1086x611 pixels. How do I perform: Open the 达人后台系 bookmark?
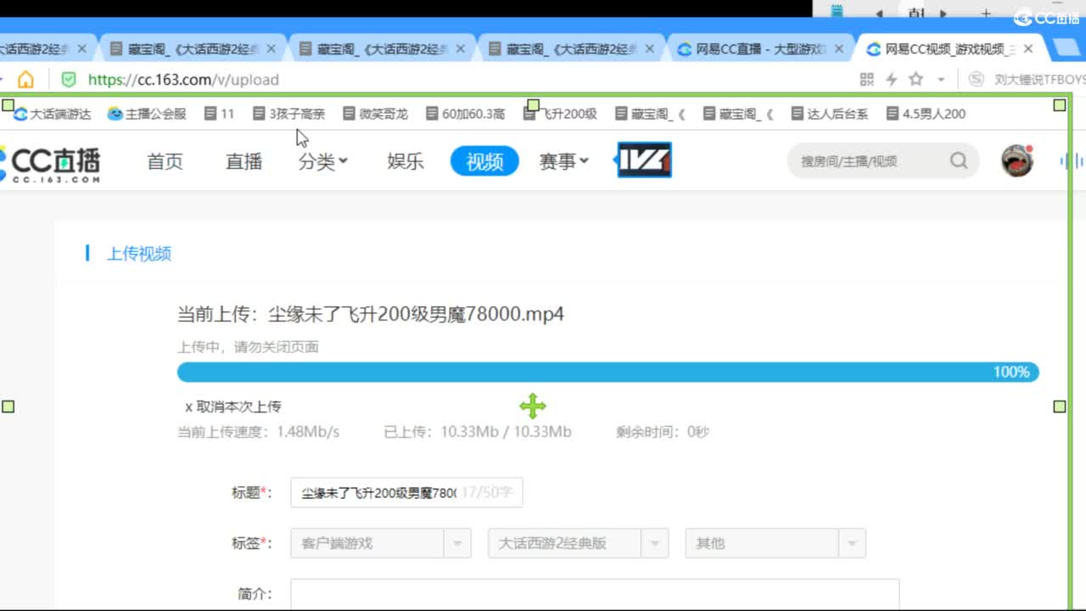click(830, 114)
